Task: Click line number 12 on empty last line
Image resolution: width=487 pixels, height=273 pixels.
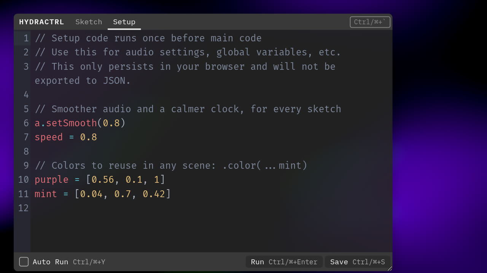Action: pos(24,208)
